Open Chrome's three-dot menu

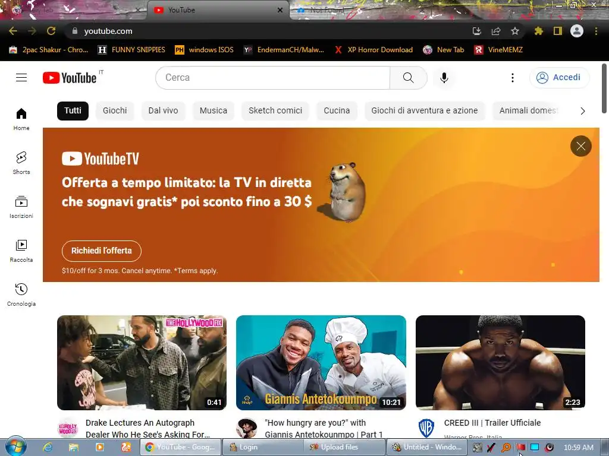point(596,31)
